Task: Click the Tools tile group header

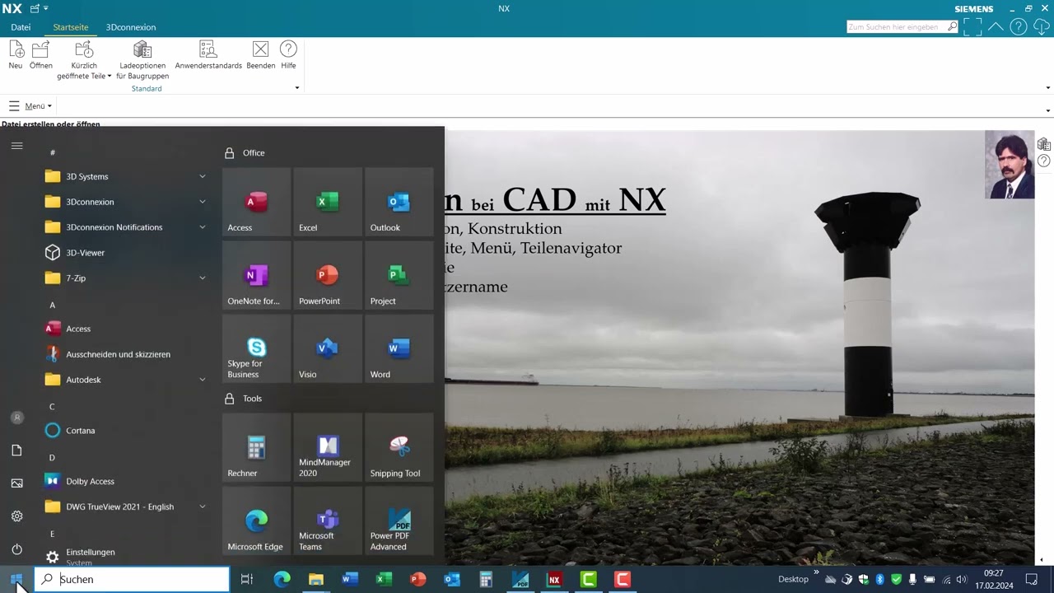Action: [x=252, y=398]
